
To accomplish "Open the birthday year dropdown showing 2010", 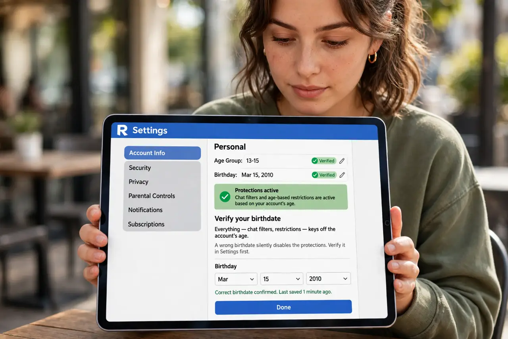I will [328, 279].
